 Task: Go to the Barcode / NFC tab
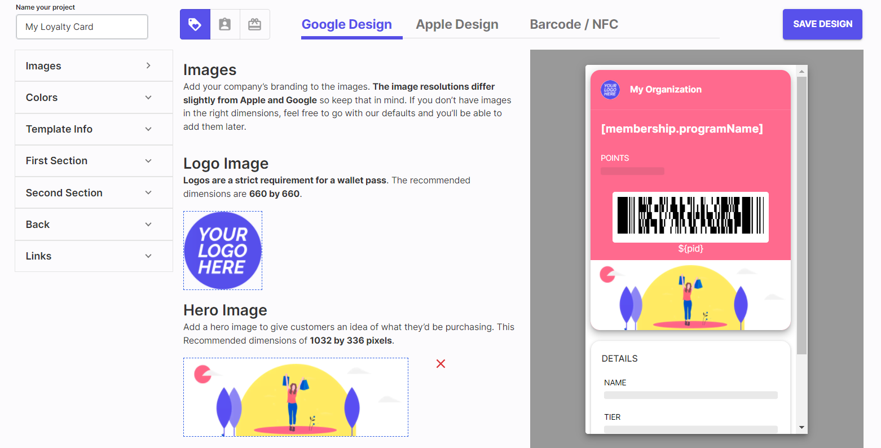tap(574, 24)
